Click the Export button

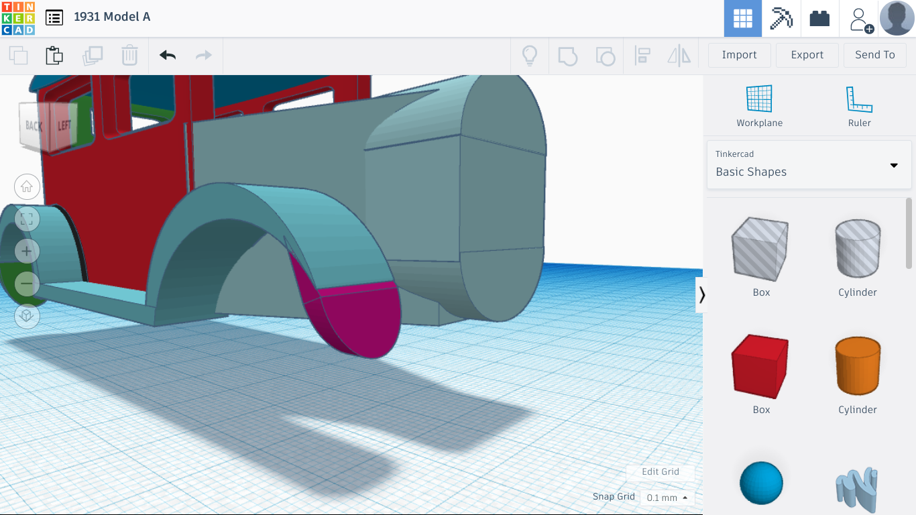pos(807,55)
